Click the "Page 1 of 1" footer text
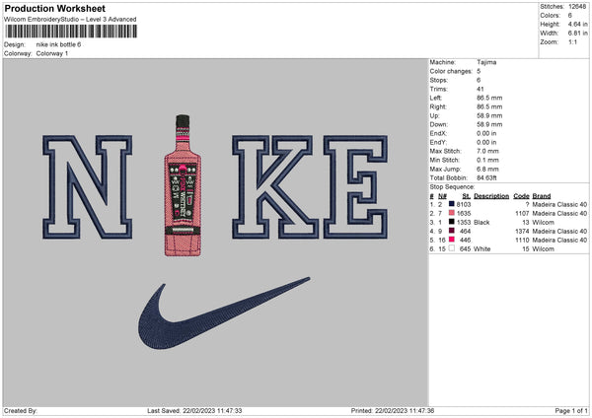This screenshot has height=418, width=592. click(571, 410)
